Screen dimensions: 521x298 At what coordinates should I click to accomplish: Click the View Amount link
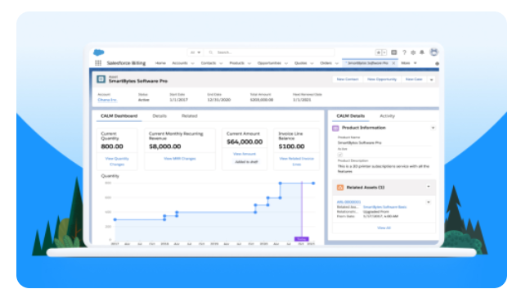pyautogui.click(x=245, y=154)
